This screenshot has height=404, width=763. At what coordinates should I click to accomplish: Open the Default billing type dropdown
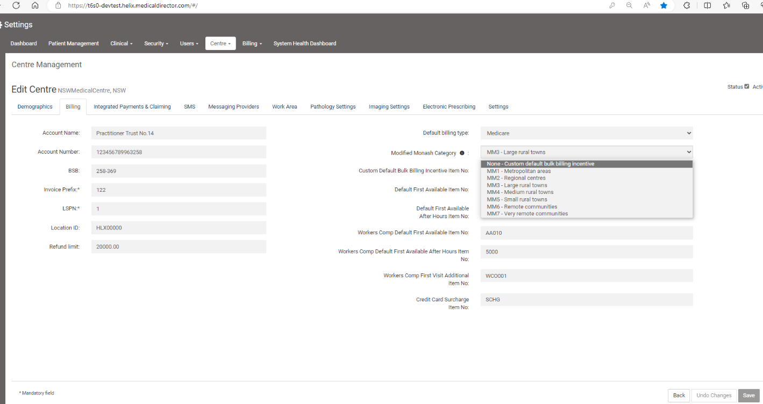click(x=587, y=133)
